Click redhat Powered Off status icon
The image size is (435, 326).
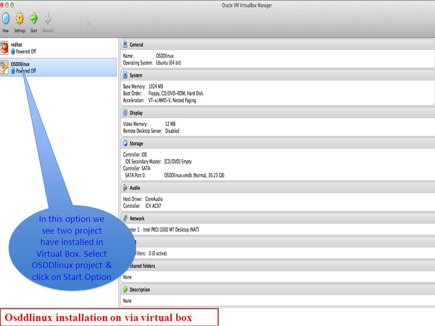(13, 52)
